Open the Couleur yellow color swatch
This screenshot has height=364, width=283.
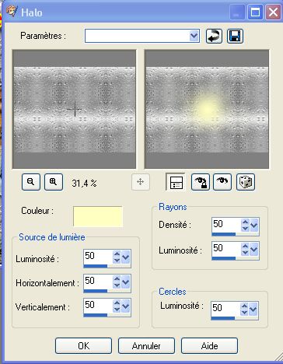[98, 217]
